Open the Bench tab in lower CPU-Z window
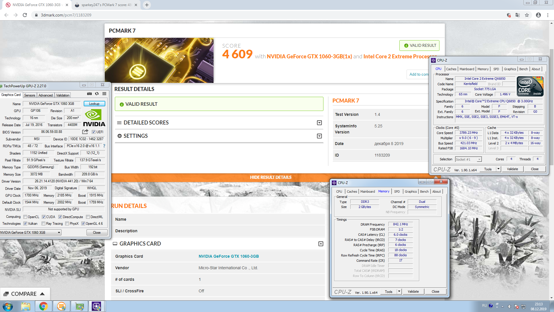This screenshot has width=554, height=312. pyautogui.click(x=424, y=192)
